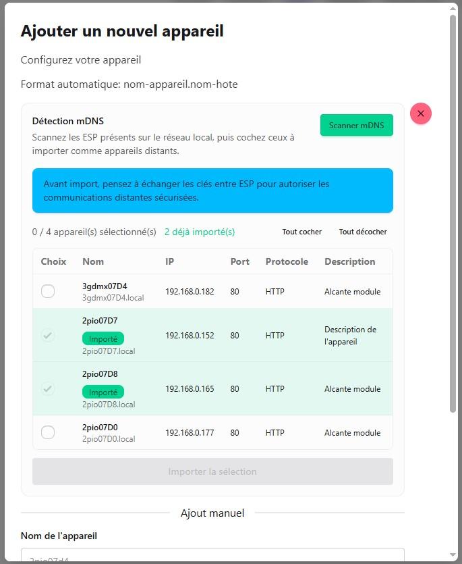Click the scrollbar up arrow
The height and width of the screenshot is (564, 462).
(453, 8)
